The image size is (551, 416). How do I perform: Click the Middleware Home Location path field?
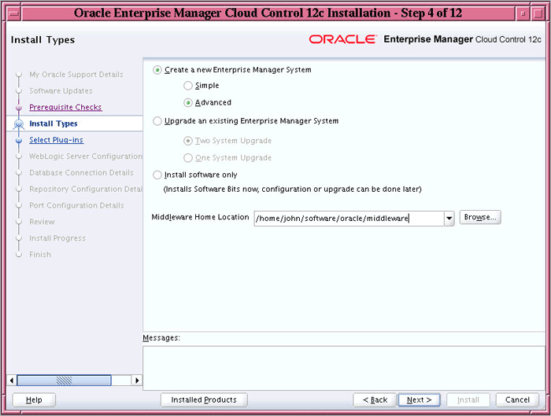coord(349,219)
